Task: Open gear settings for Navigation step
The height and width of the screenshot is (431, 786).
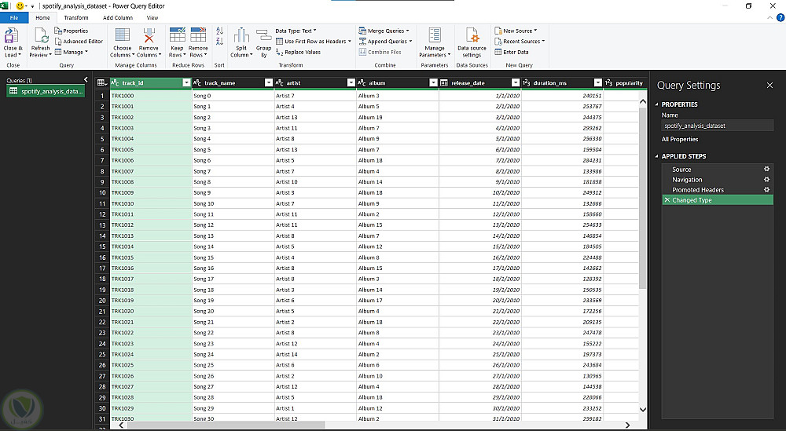Action: [x=766, y=179]
